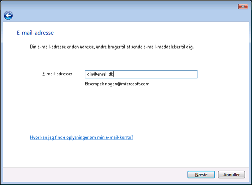Click the 'Eksempel: nogen@microsoft.com' hint text
This screenshot has height=185, width=252.
pyautogui.click(x=117, y=84)
